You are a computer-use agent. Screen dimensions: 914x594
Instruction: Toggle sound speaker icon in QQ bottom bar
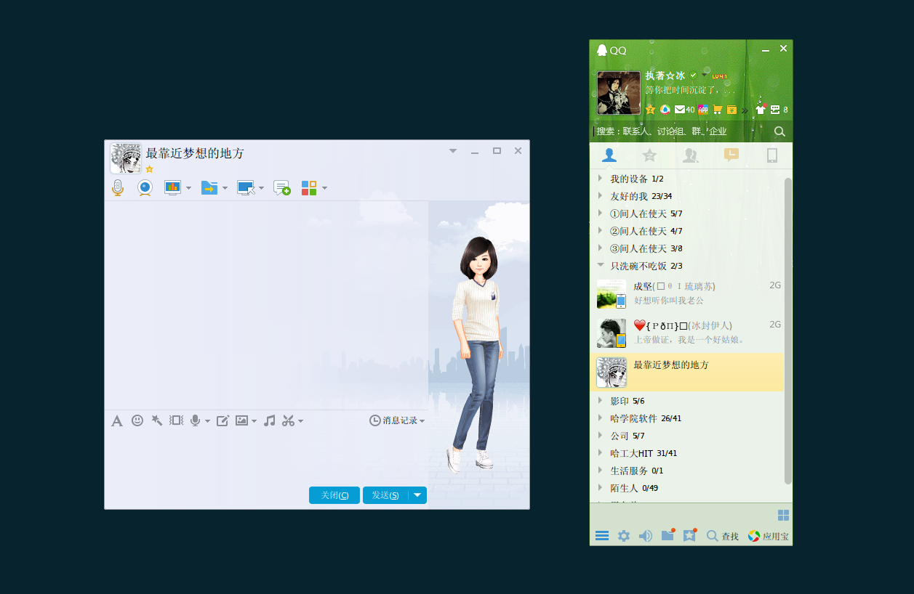645,536
